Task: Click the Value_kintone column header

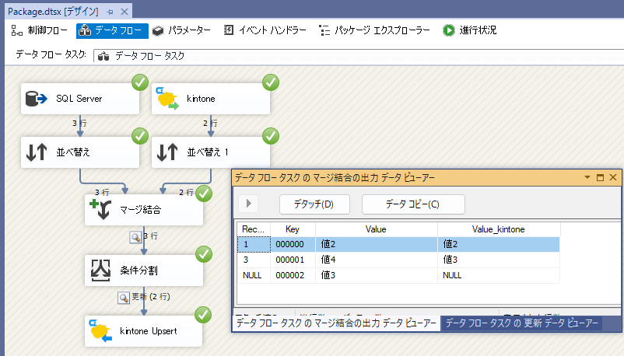Action: (x=498, y=229)
